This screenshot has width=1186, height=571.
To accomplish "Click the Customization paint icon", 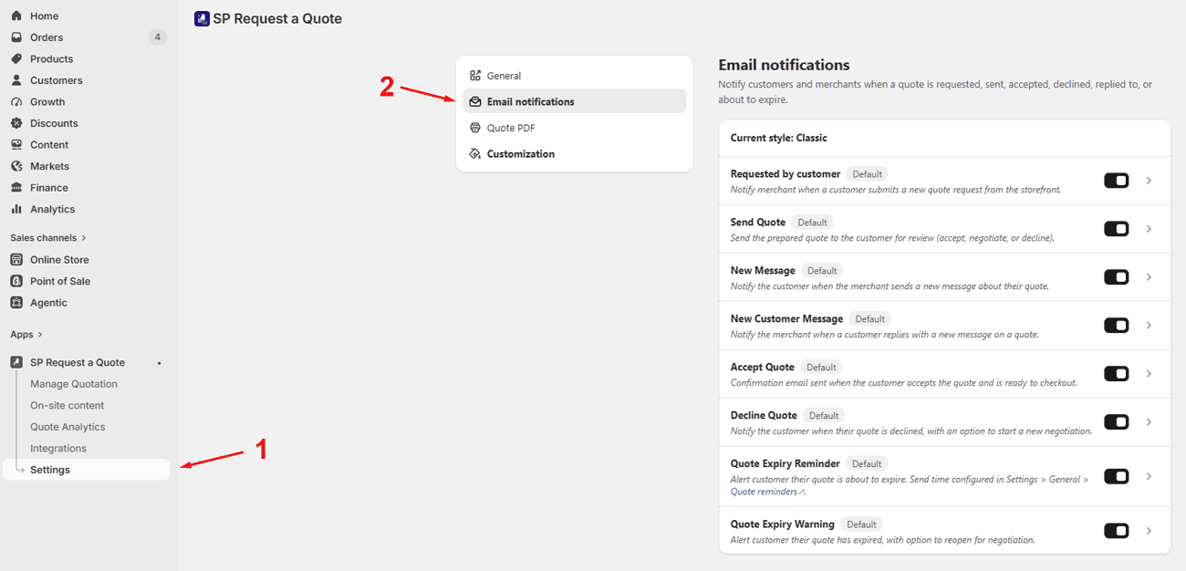I will [475, 154].
